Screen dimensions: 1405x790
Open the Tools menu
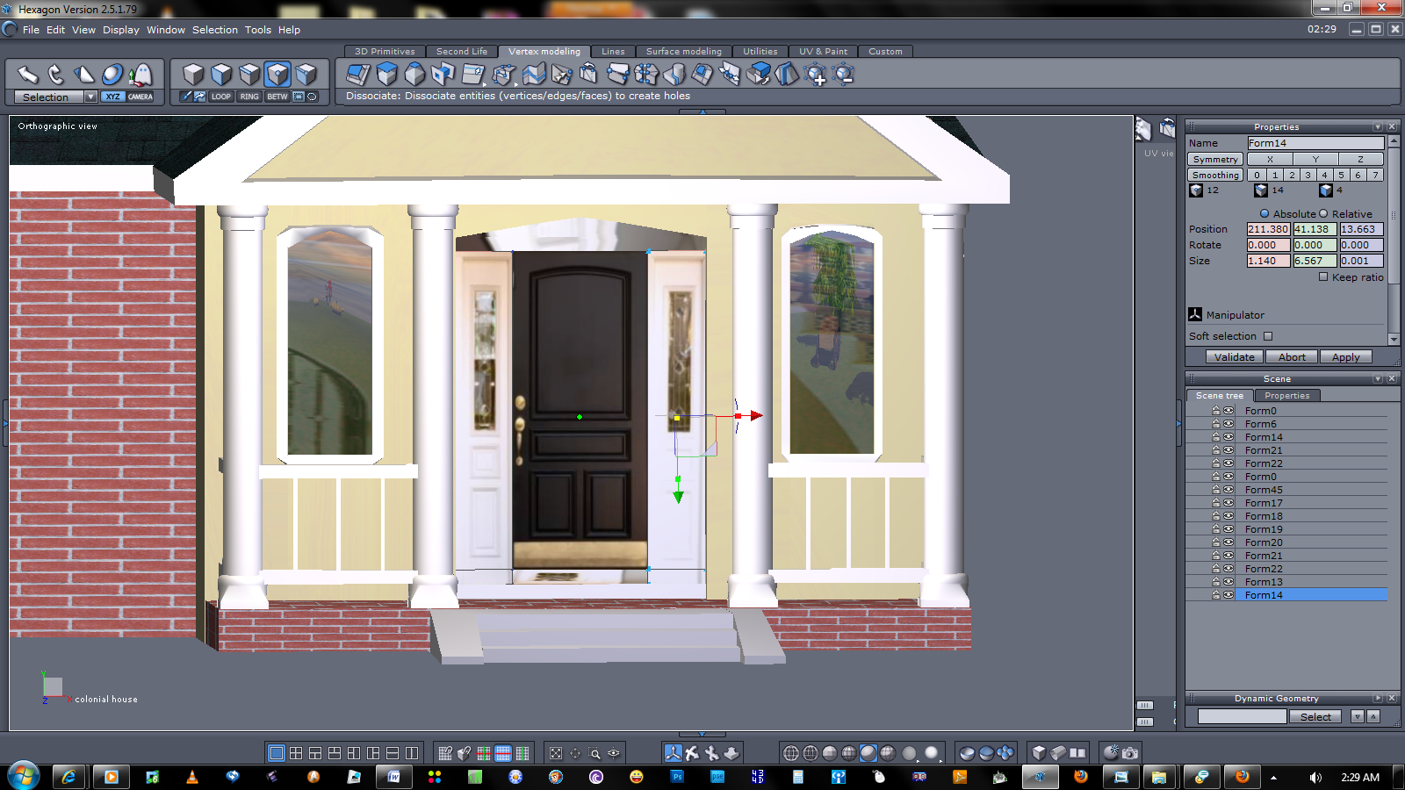257,30
